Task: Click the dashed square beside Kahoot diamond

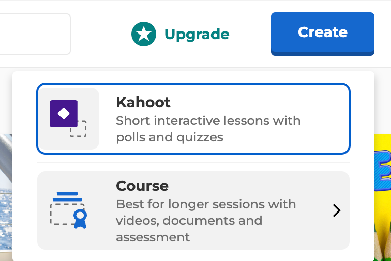Action: pyautogui.click(x=79, y=129)
